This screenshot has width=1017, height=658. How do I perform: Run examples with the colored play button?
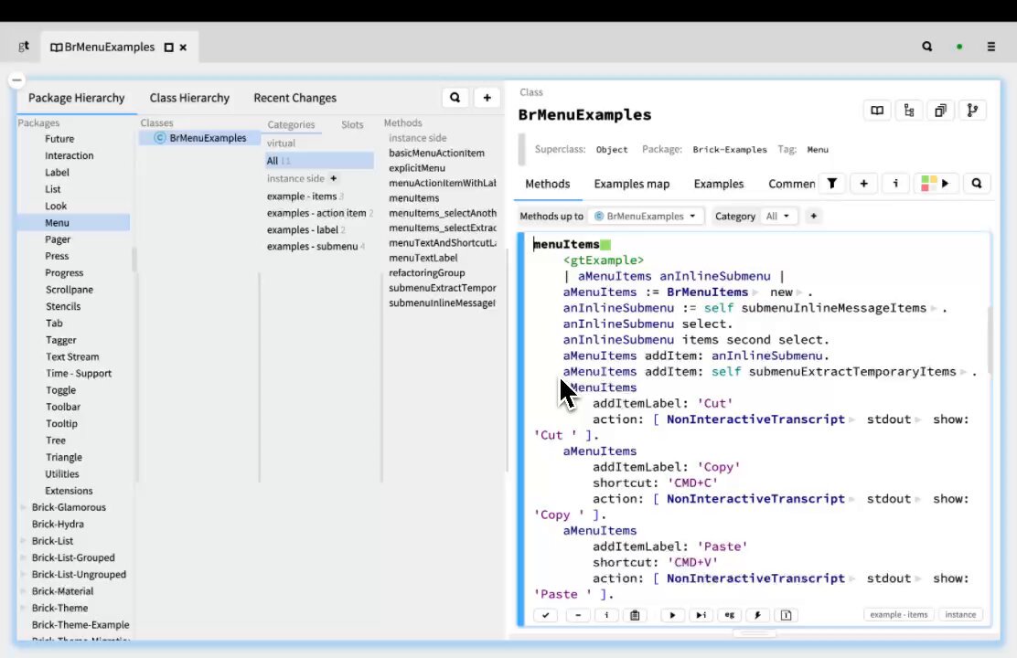click(x=936, y=184)
